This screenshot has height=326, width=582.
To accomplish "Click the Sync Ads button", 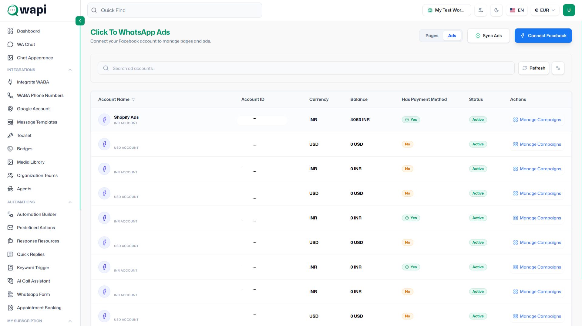I will click(x=488, y=36).
